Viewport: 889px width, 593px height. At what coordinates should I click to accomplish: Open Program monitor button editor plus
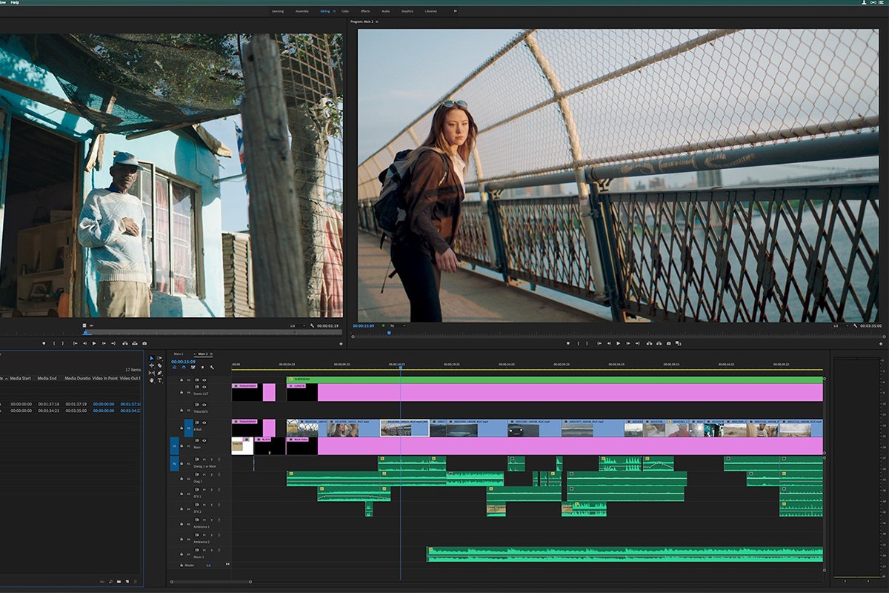point(881,343)
